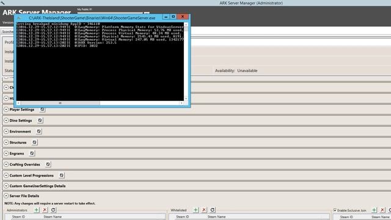Click the console's horizontal scrollbar left arrow

pos(18,103)
